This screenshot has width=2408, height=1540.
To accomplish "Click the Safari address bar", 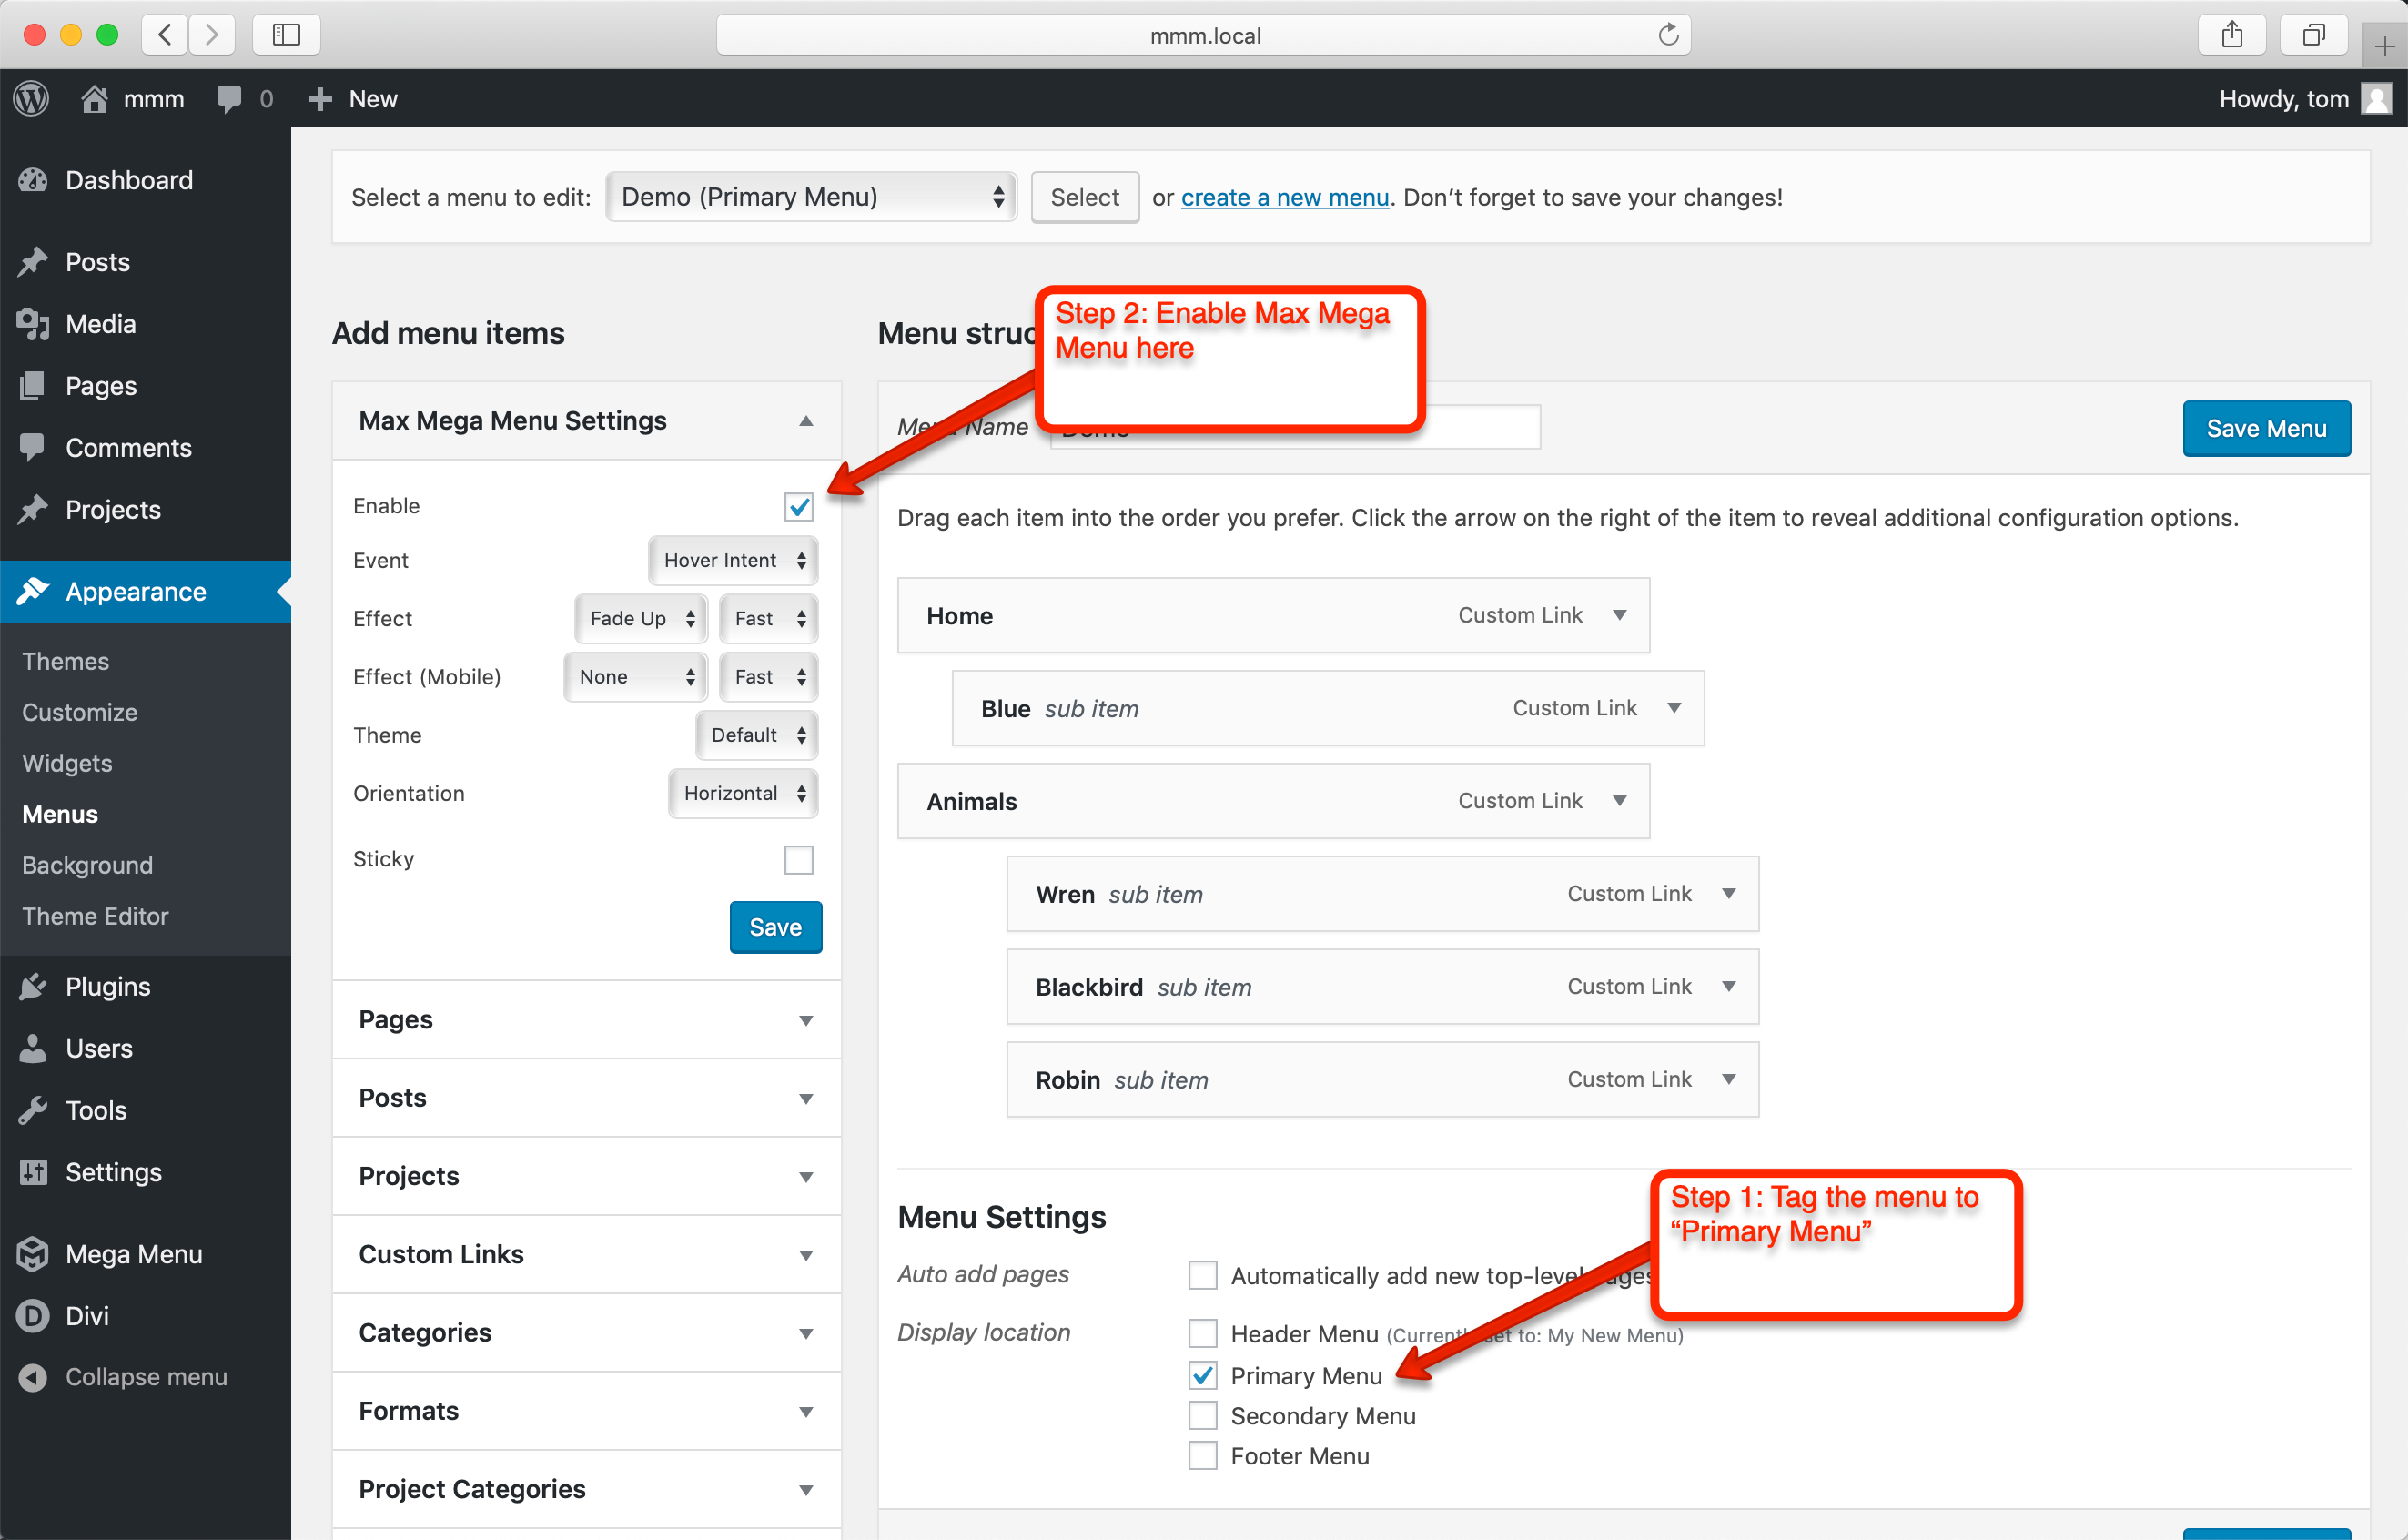I will click(1204, 35).
